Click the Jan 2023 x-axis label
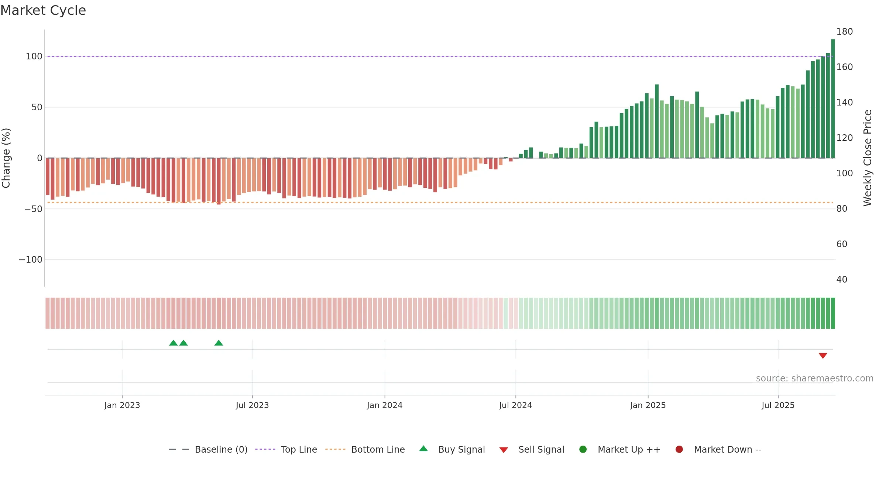The width and height of the screenshot is (886, 498). [122, 405]
